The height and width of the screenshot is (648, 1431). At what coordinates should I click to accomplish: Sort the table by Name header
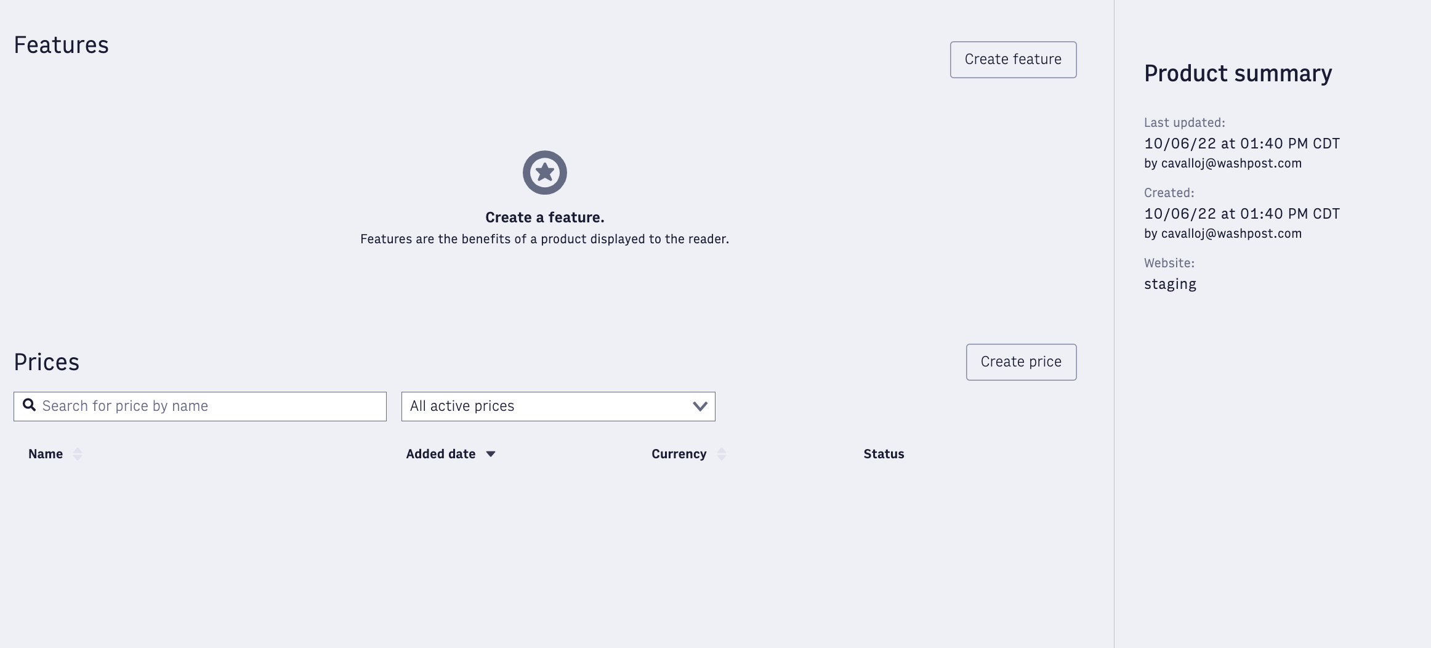click(46, 454)
